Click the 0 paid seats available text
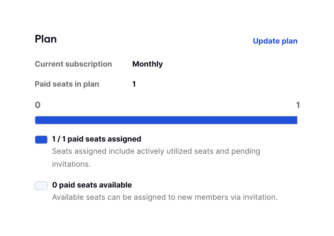 pos(92,185)
